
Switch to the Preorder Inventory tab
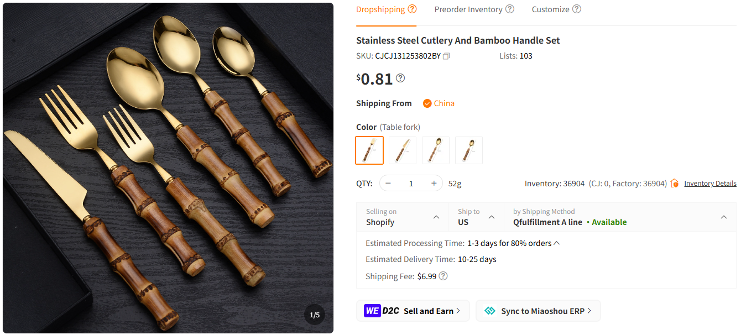469,9
